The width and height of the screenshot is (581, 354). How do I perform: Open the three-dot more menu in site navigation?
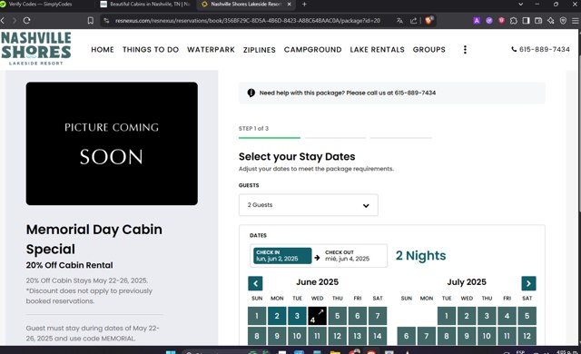(465, 50)
